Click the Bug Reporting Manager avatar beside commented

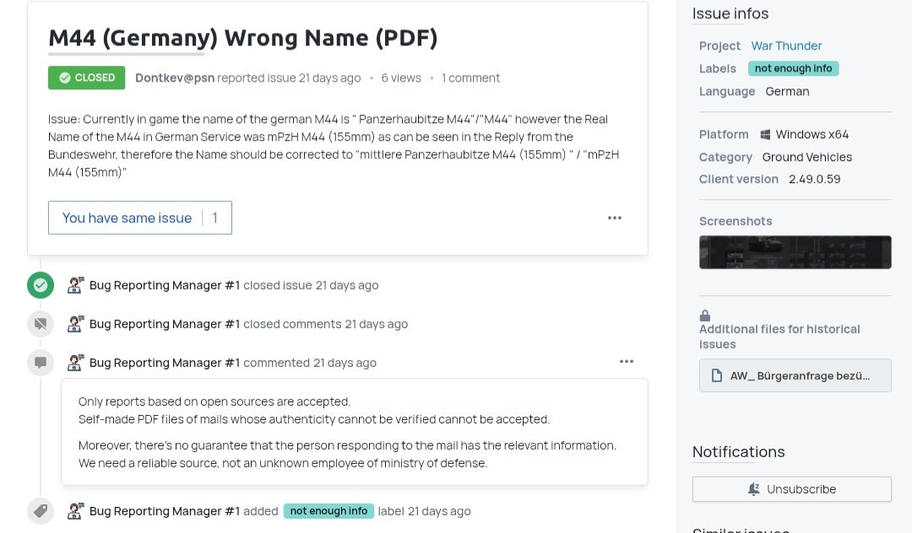[x=76, y=363]
